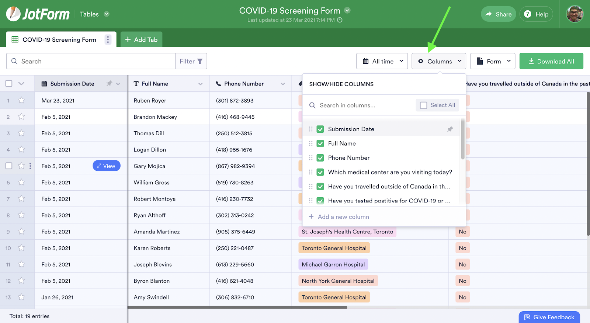Tick the select-all rows checkbox in header
The image size is (590, 323).
pos(9,84)
